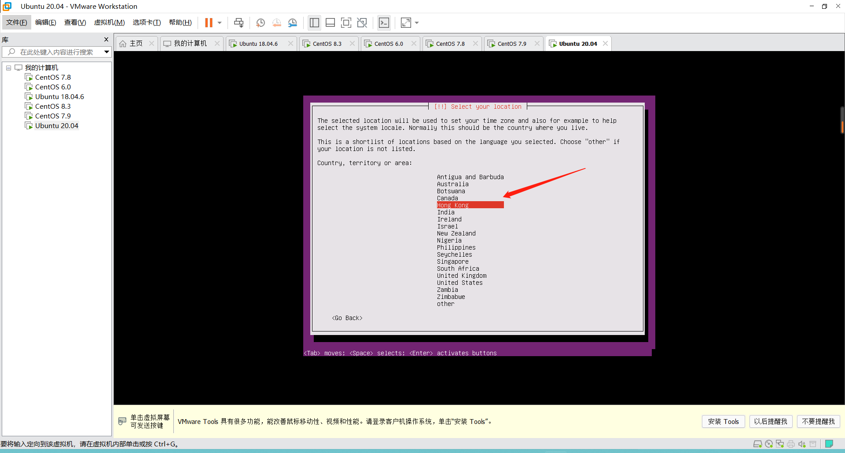This screenshot has height=453, width=845.
Task: Close the CentOS 6.0 tab
Action: [x=414, y=43]
